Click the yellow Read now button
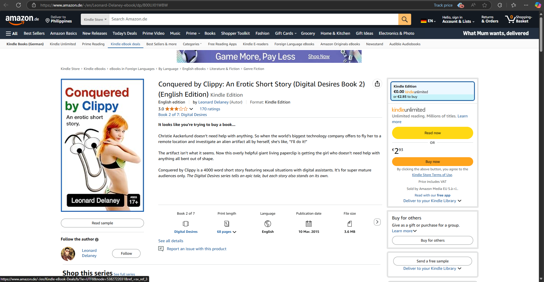Screen dimensions: 544x282 tap(432, 133)
